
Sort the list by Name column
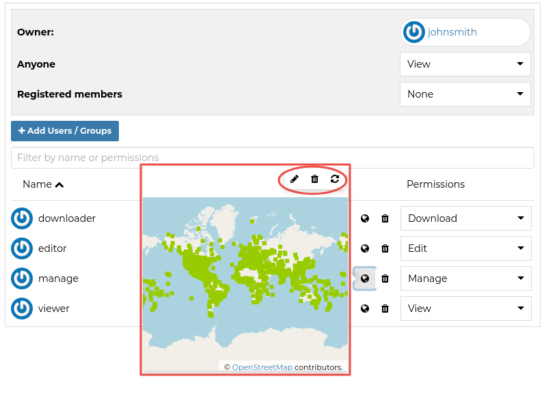click(43, 184)
